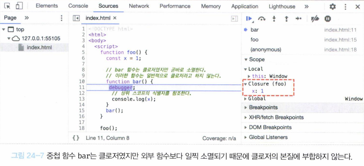Select the foo call stack frame
Screen dimensions: 364x166
coord(254,40)
